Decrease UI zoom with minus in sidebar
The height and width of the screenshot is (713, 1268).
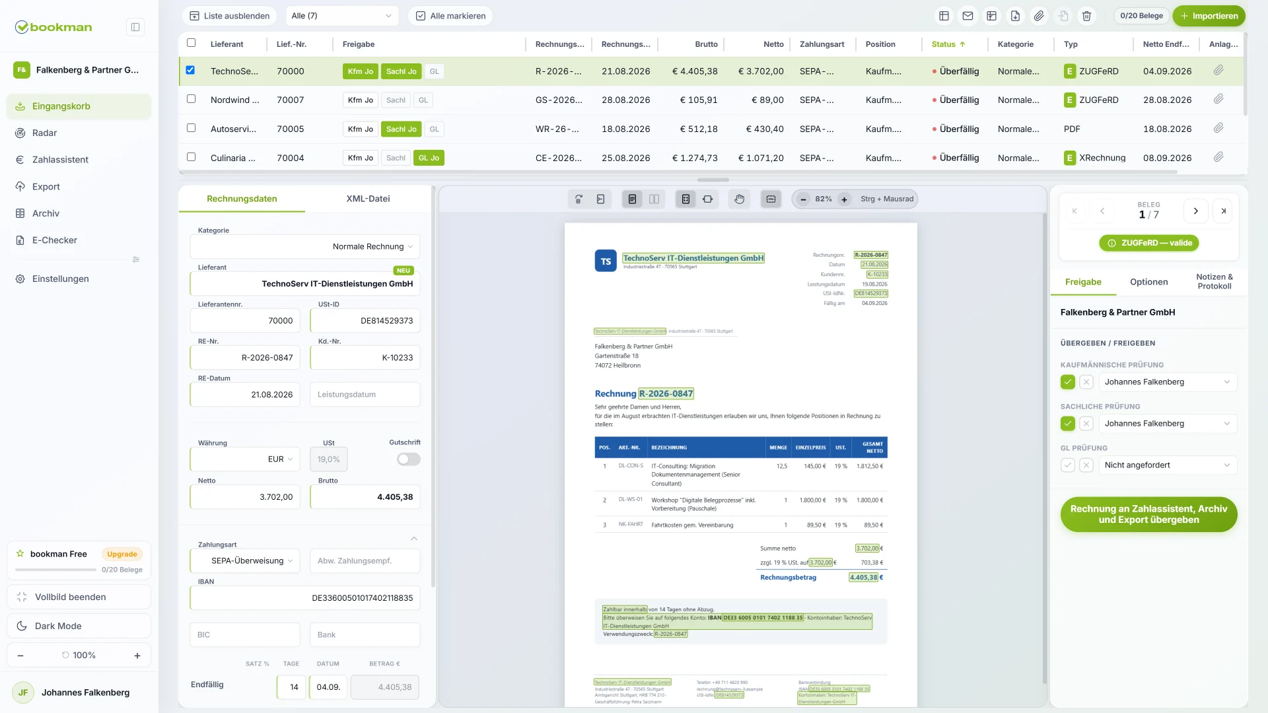[20, 656]
